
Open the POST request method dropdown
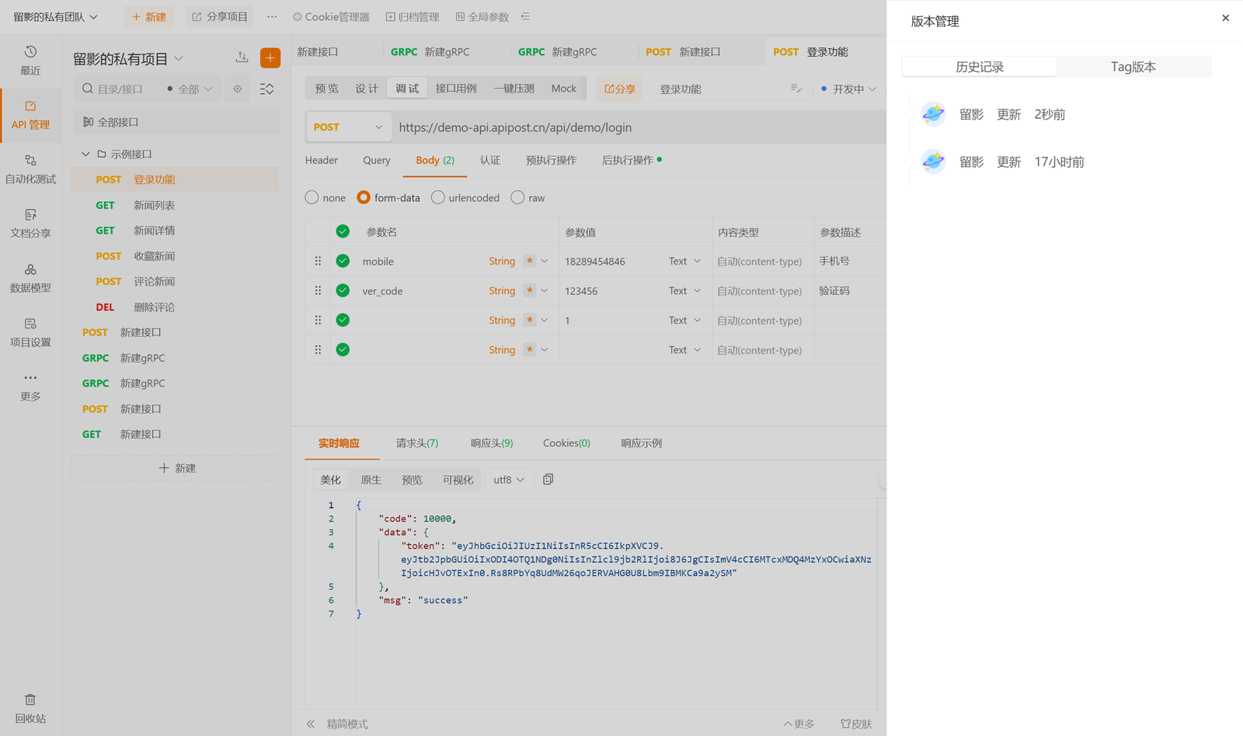tap(348, 127)
